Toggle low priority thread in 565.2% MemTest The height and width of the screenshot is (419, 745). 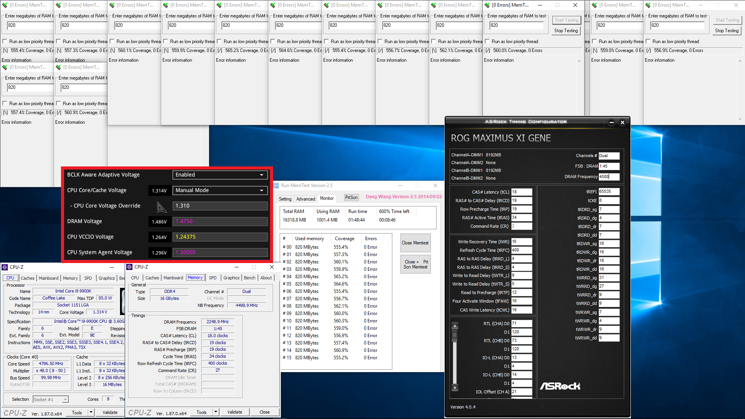point(219,41)
